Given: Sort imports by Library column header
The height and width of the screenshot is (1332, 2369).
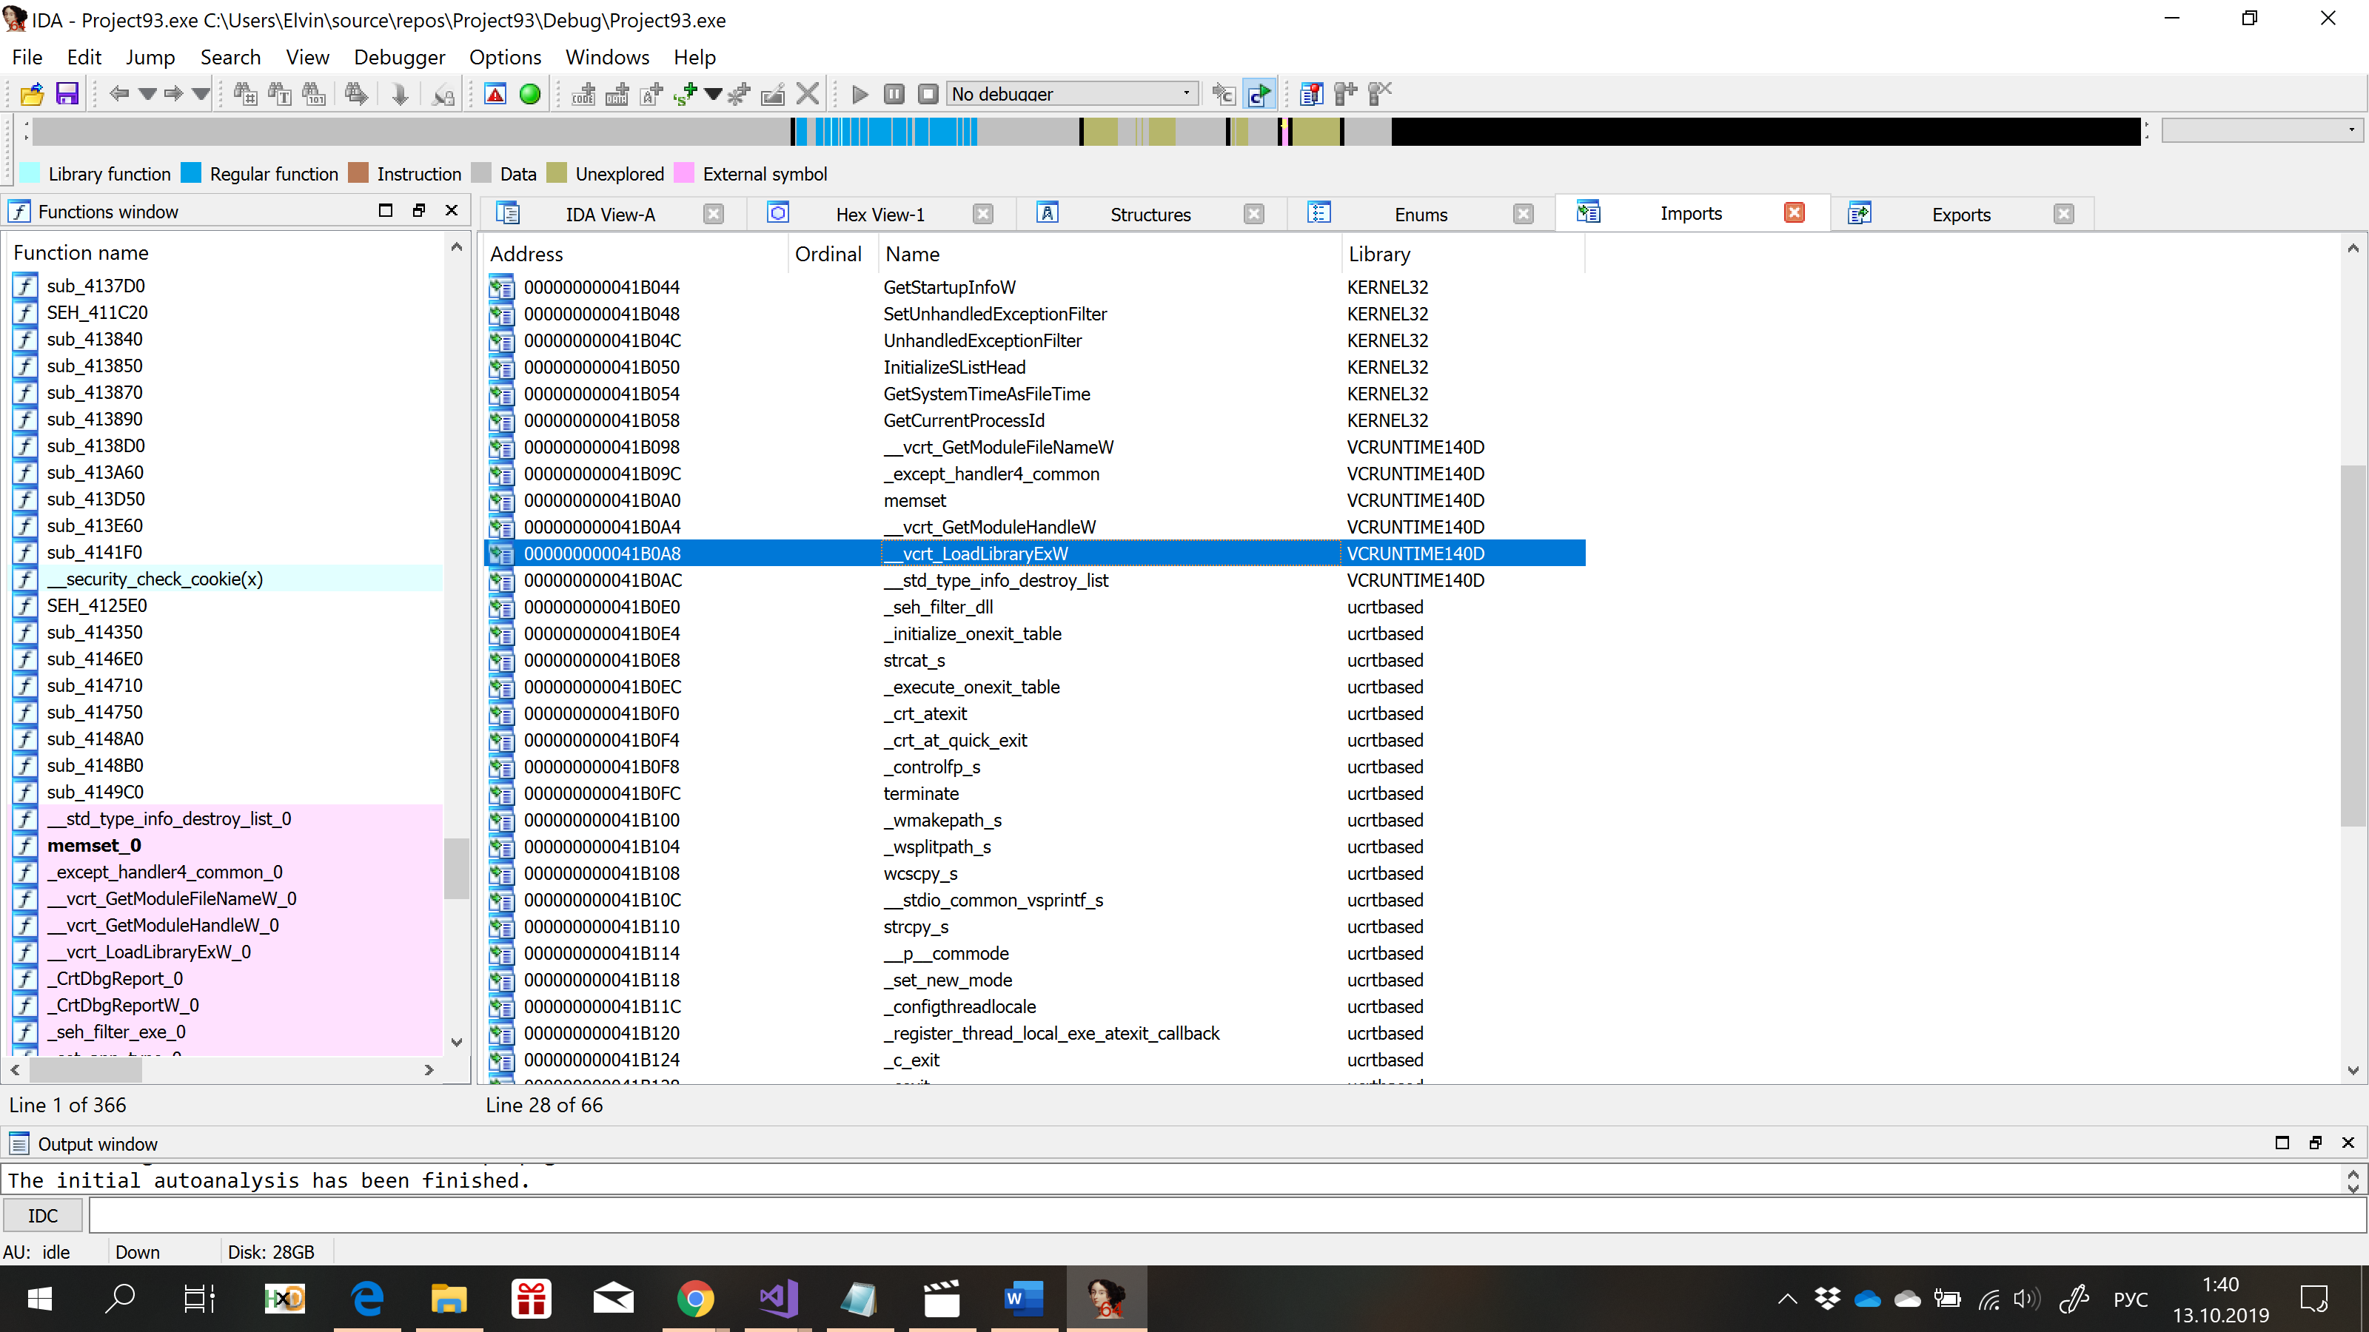Looking at the screenshot, I should (x=1378, y=254).
